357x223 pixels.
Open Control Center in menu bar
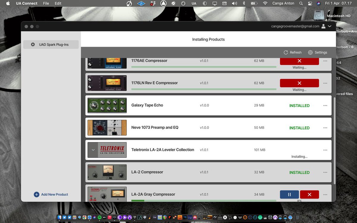click(310, 3)
